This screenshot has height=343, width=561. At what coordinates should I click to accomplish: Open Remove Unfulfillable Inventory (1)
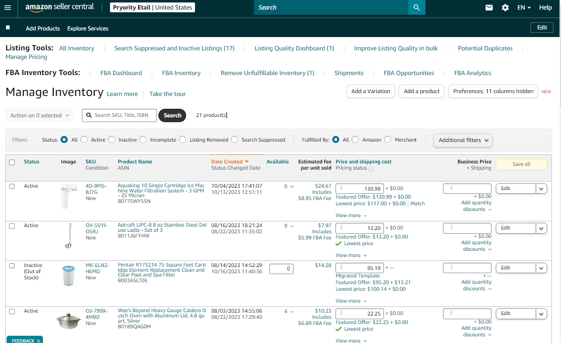267,73
